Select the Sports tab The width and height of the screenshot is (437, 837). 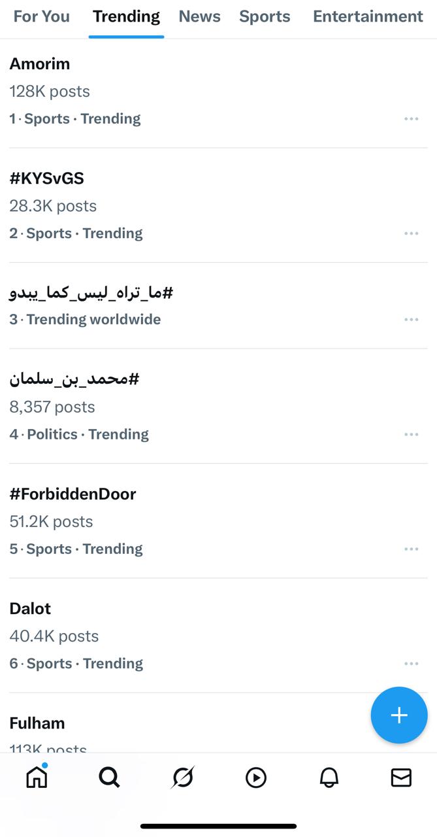click(265, 17)
